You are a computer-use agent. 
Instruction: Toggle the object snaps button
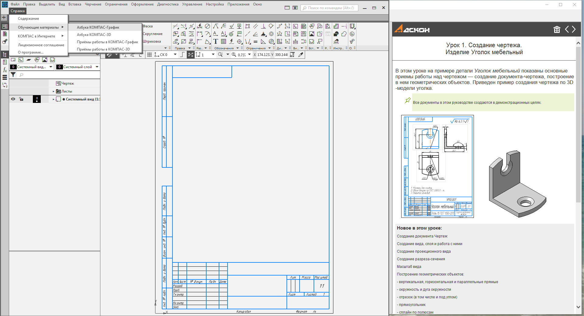coord(191,55)
